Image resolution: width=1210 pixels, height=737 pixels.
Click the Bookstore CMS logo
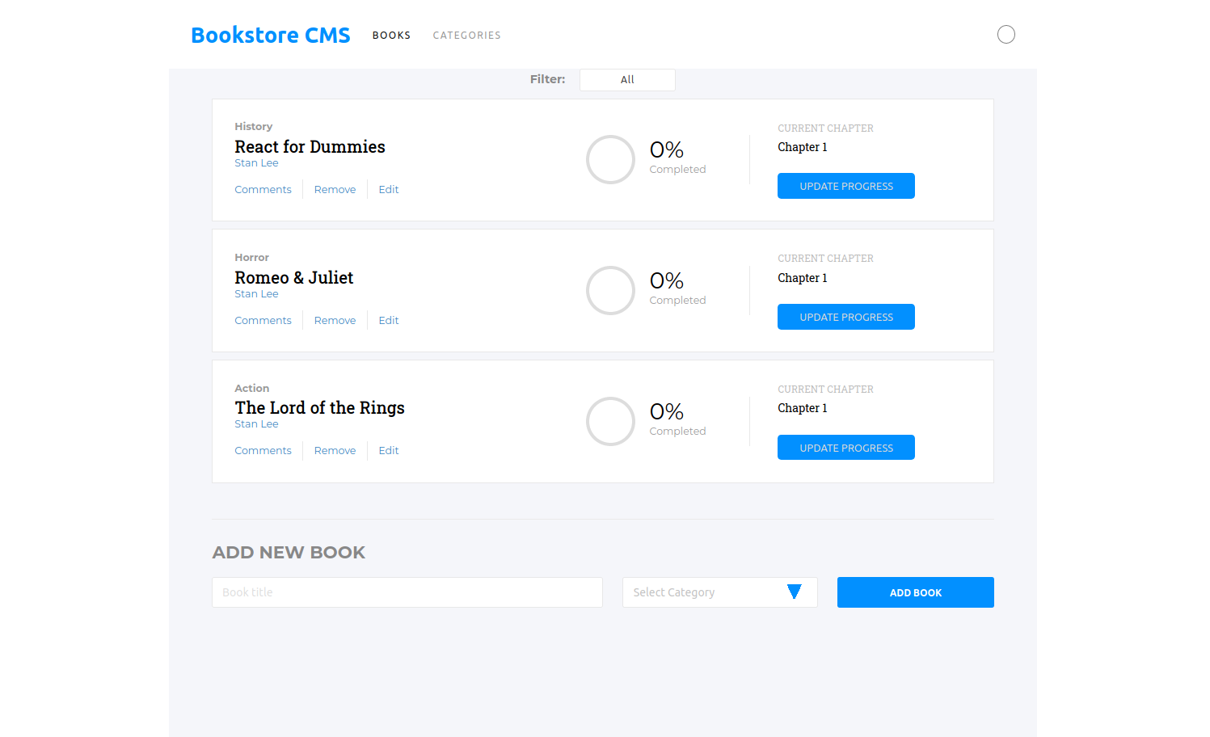pos(270,34)
